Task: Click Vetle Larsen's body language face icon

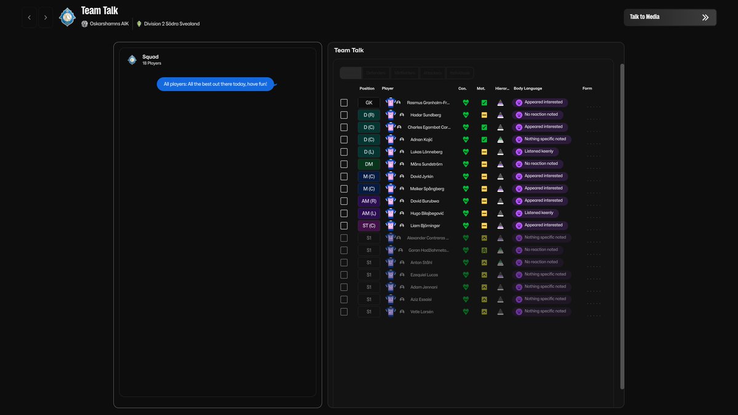Action: tap(519, 312)
